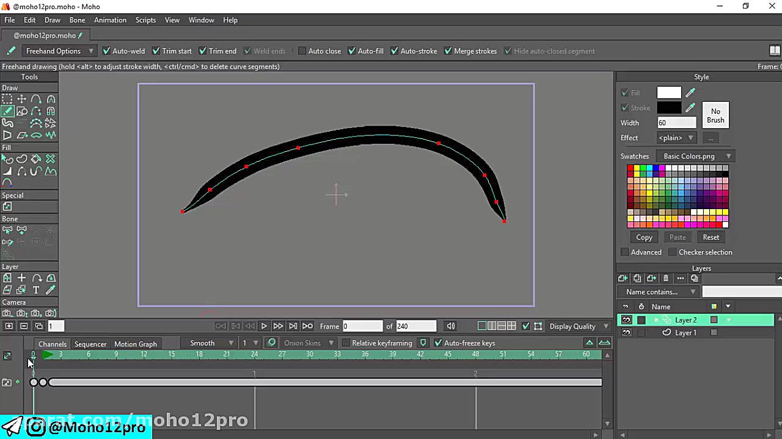Click the Delete Layer trash icon
The image size is (782, 439).
666,278
